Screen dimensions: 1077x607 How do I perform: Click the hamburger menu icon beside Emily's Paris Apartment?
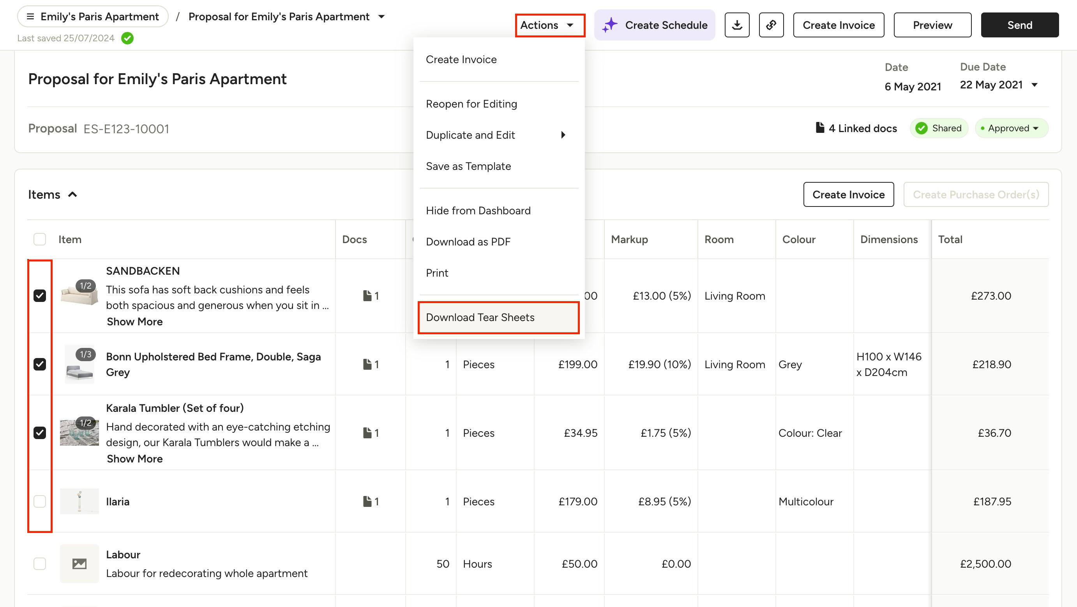point(30,16)
